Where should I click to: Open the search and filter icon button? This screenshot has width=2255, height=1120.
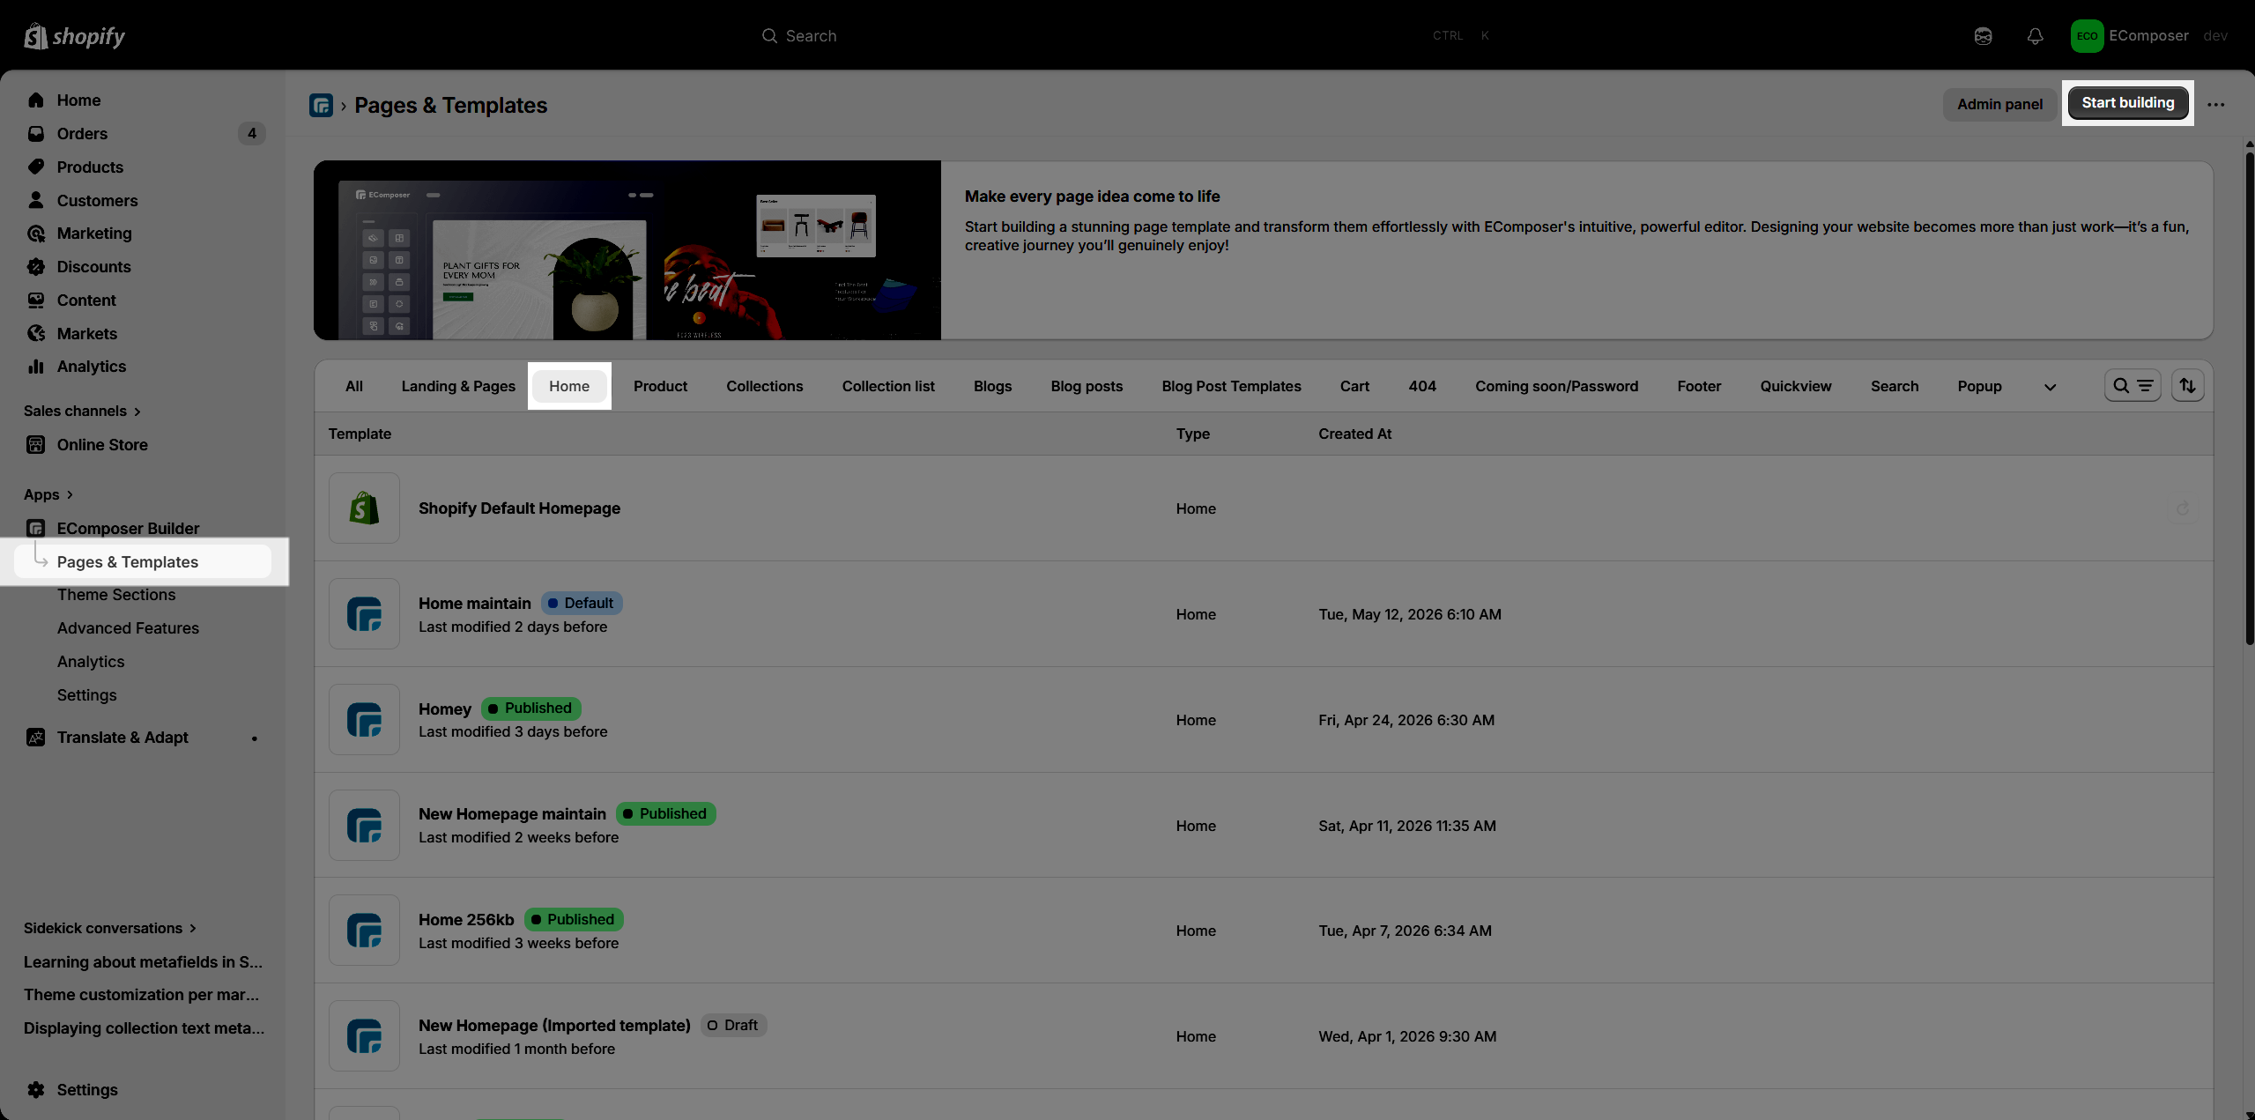[x=2133, y=386]
